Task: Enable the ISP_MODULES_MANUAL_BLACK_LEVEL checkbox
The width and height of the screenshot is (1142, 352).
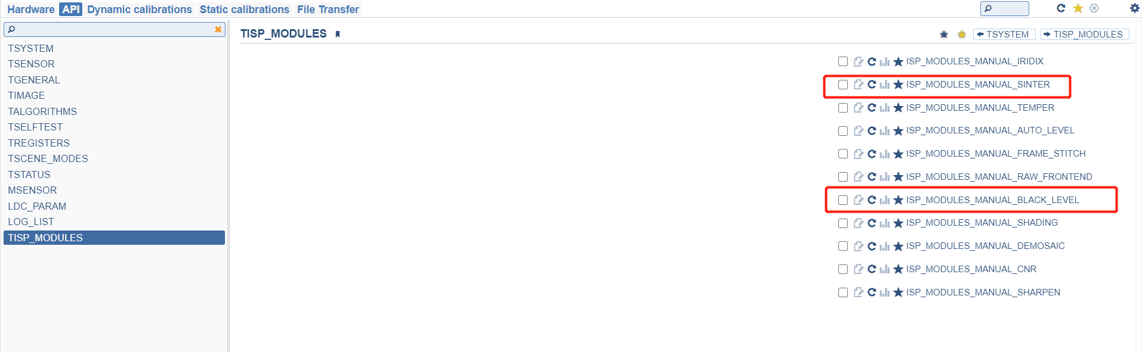Action: click(843, 200)
